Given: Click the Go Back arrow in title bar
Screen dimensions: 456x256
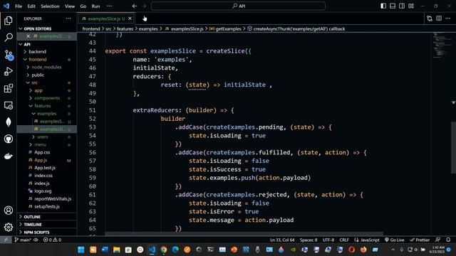Looking at the screenshot, I should 135,6.
